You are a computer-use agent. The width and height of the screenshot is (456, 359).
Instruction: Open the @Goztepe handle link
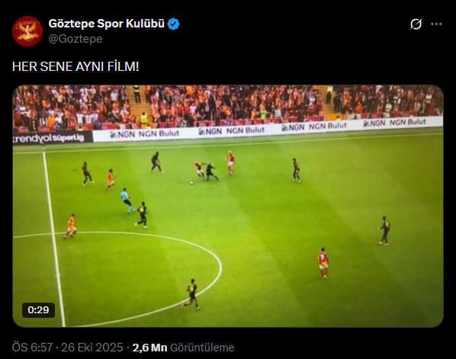[75, 39]
